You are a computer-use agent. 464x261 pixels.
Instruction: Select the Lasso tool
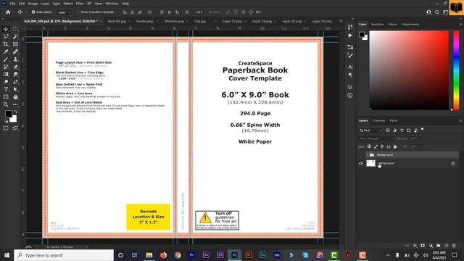pyautogui.click(x=6, y=36)
